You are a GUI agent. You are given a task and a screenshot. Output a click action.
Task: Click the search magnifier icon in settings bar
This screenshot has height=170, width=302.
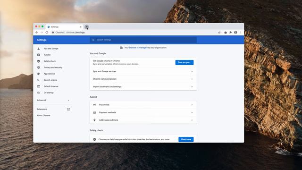(x=93, y=40)
